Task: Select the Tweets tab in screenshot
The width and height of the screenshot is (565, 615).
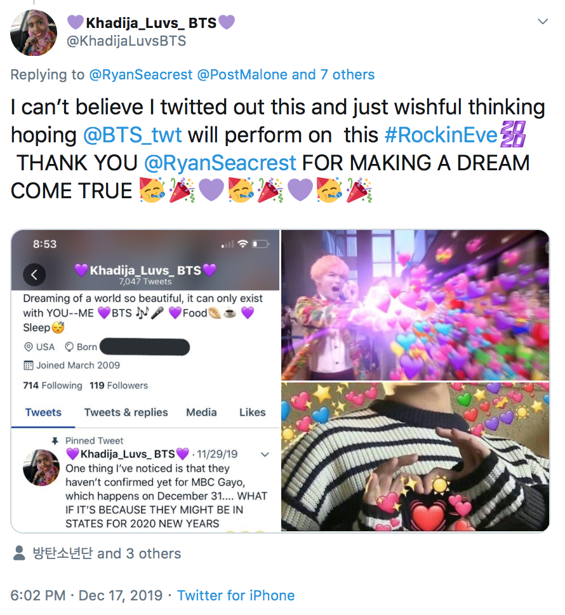Action: click(43, 412)
